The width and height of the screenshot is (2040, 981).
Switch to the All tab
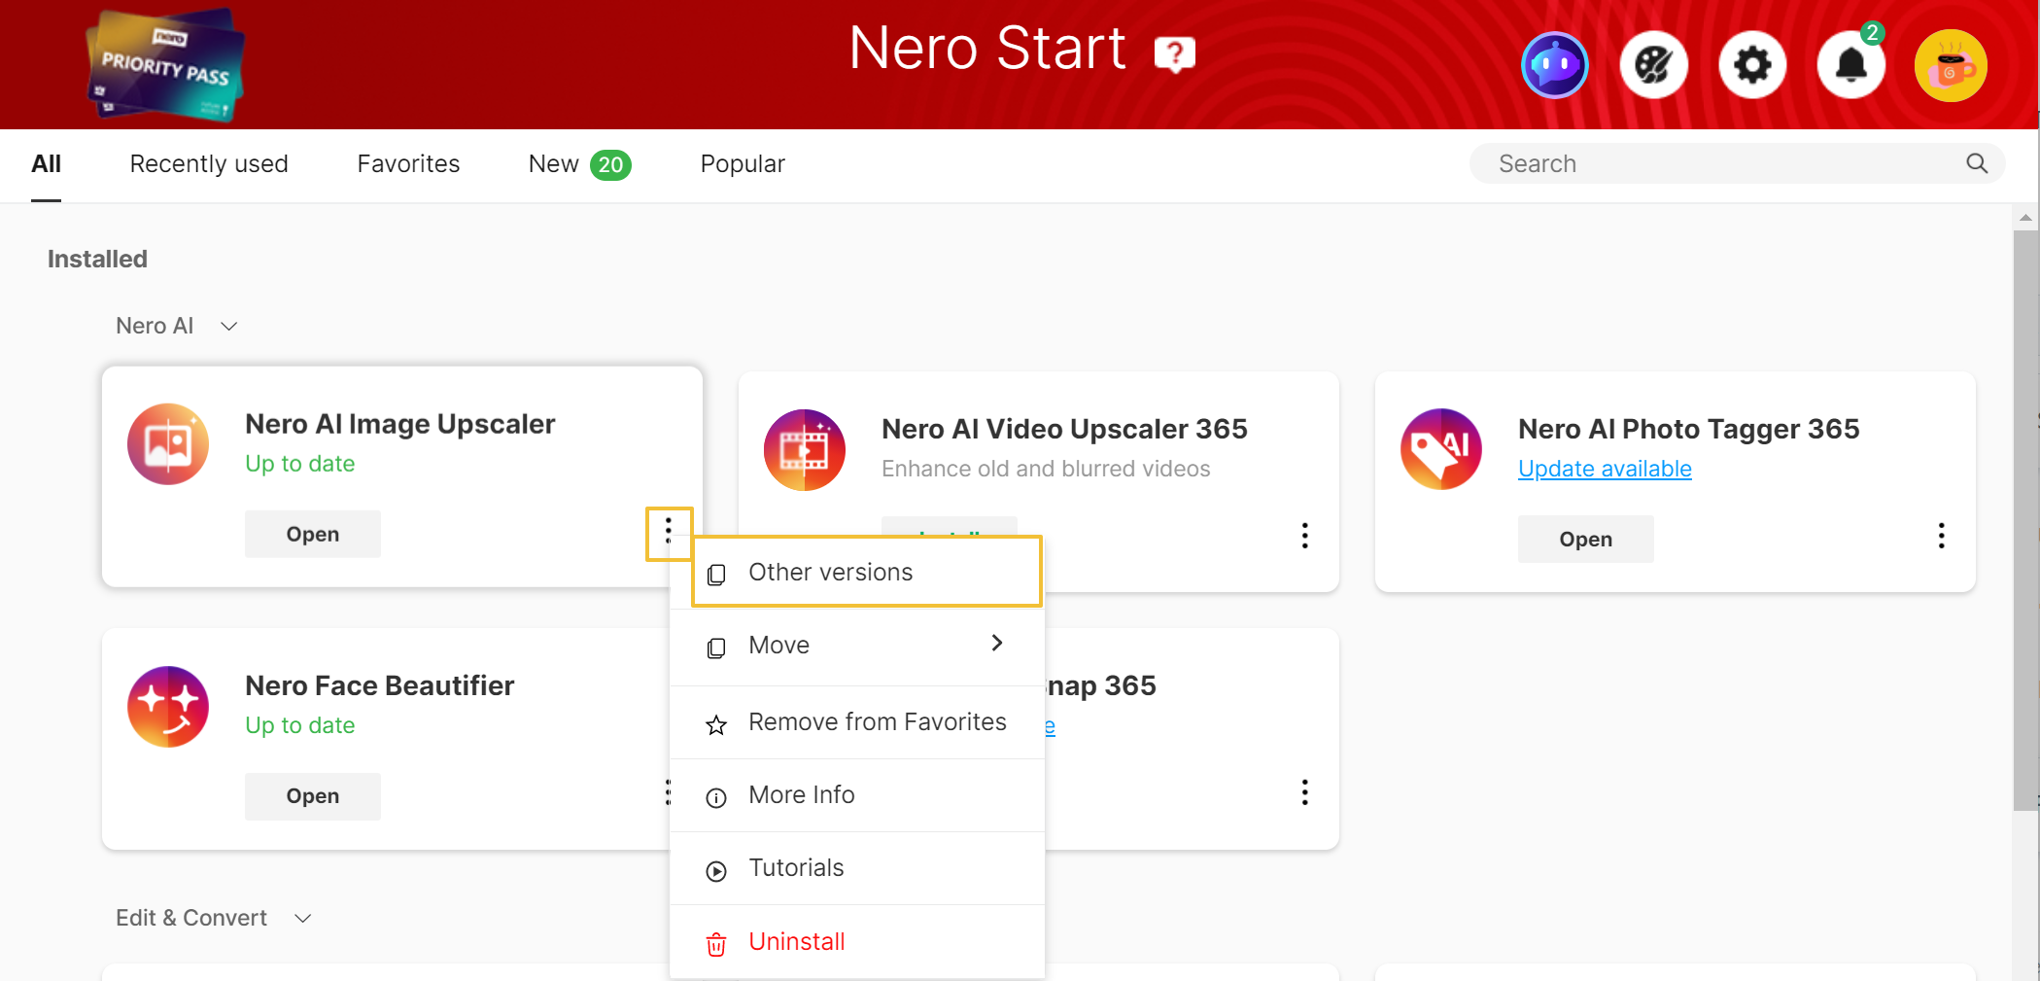point(46,164)
